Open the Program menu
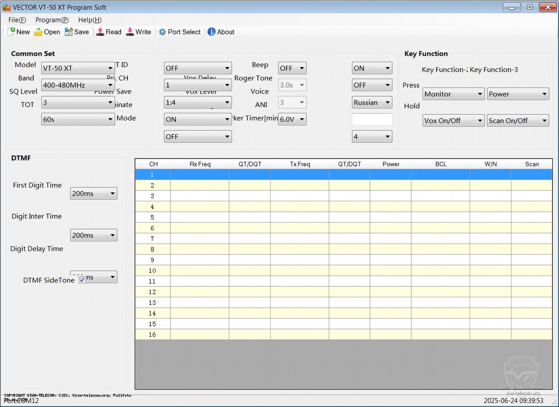The width and height of the screenshot is (559, 407). 52,20
